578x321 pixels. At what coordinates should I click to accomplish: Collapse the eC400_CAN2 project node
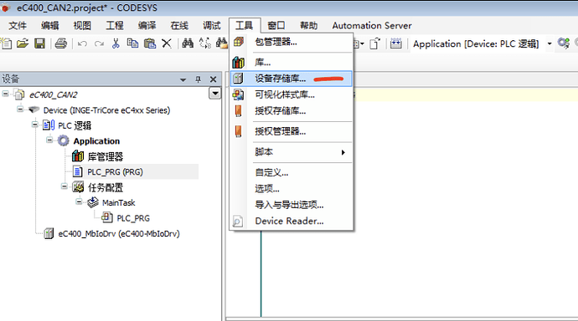[x=6, y=94]
